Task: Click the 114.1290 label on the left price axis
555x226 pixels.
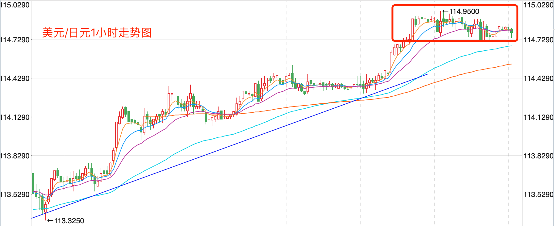Action: point(15,117)
